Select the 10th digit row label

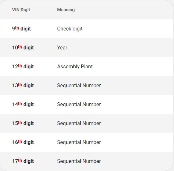pos(23,47)
